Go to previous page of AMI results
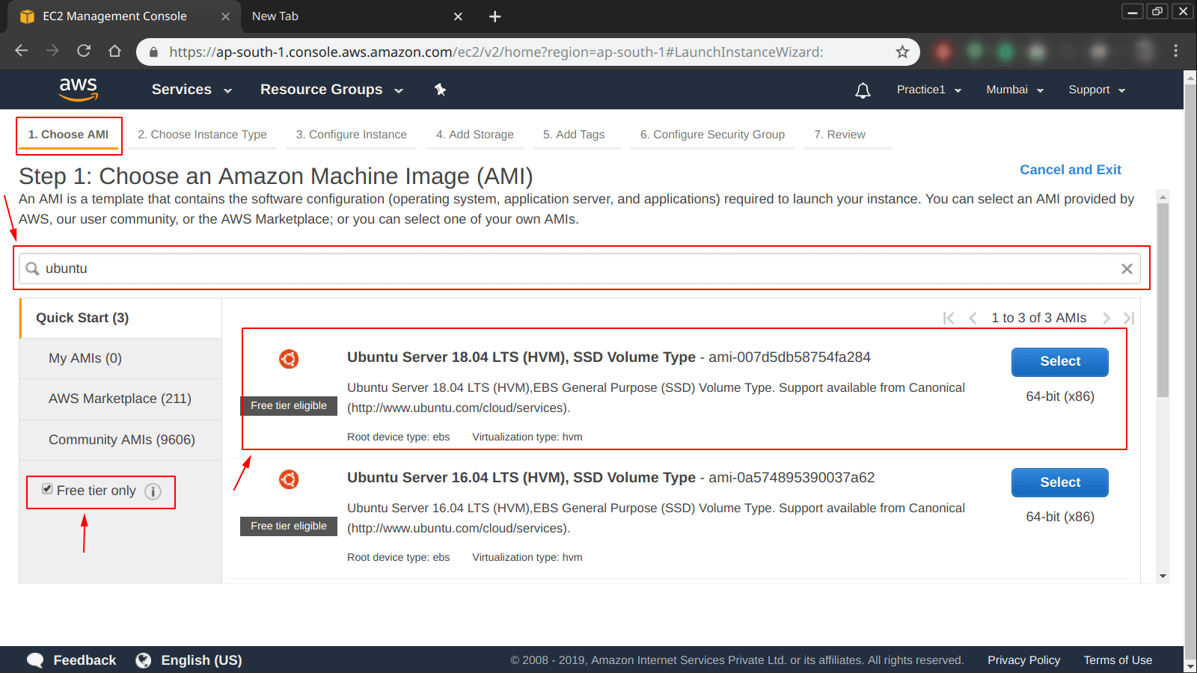This screenshot has width=1197, height=673. point(973,318)
